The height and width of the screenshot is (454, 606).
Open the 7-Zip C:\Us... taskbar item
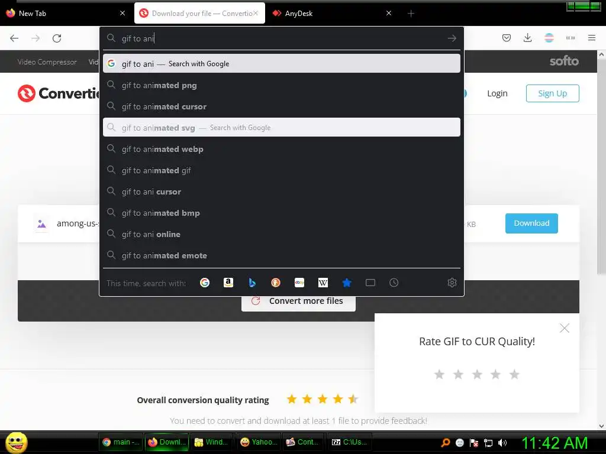pyautogui.click(x=350, y=442)
